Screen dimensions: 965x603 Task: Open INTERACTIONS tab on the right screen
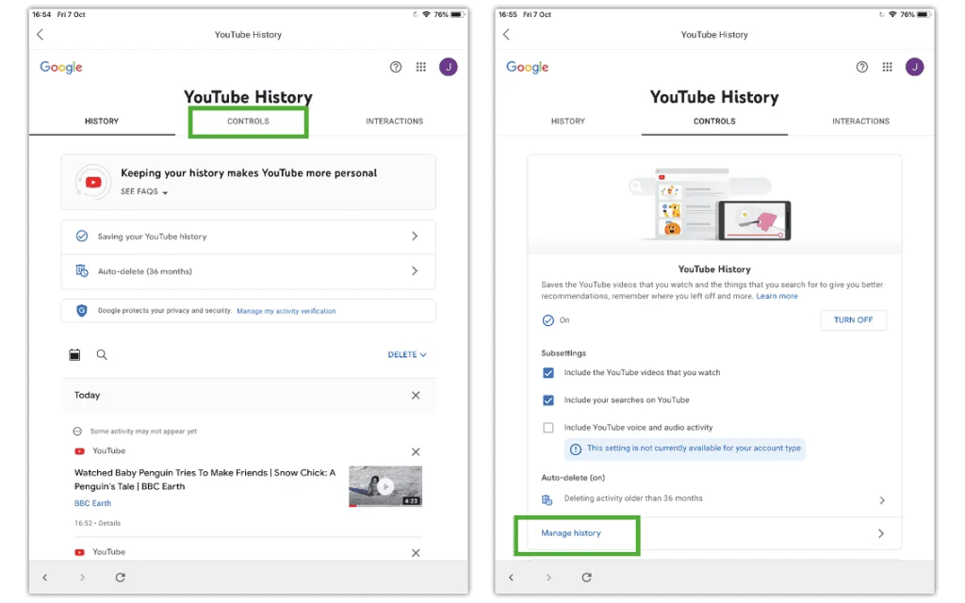(x=861, y=122)
